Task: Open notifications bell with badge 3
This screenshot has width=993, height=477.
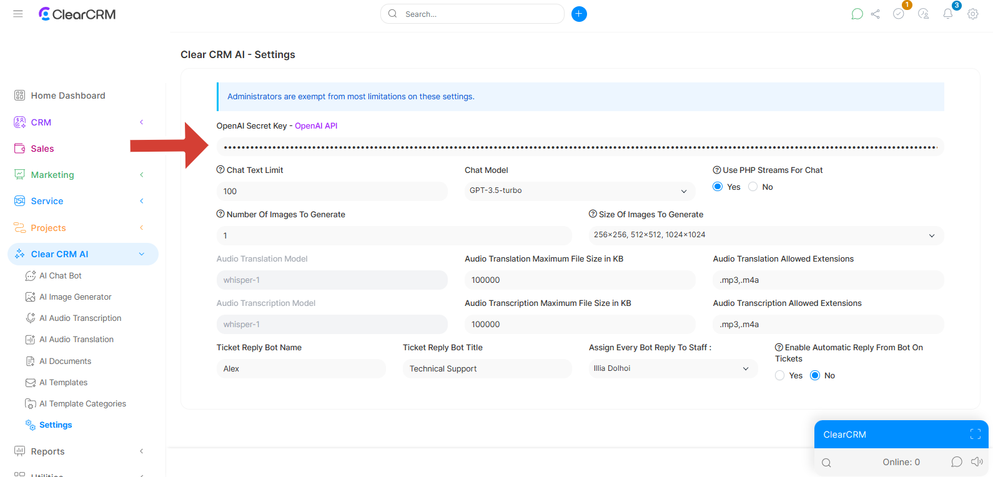Action: (x=948, y=14)
